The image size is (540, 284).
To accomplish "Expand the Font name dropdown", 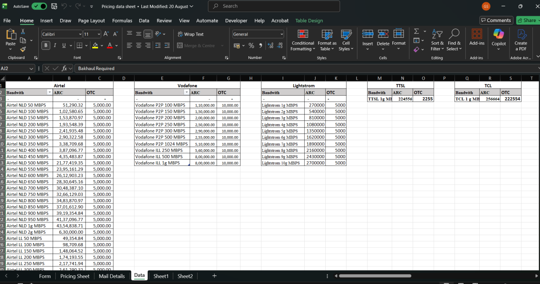I will coord(80,34).
